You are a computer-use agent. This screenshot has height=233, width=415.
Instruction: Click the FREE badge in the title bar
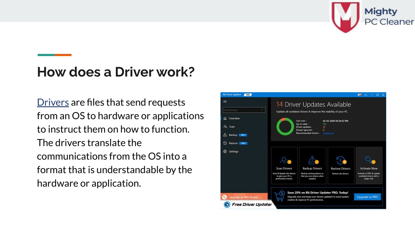click(248, 95)
